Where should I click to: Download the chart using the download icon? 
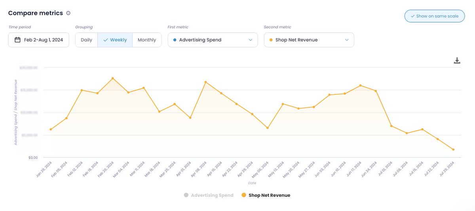click(457, 60)
